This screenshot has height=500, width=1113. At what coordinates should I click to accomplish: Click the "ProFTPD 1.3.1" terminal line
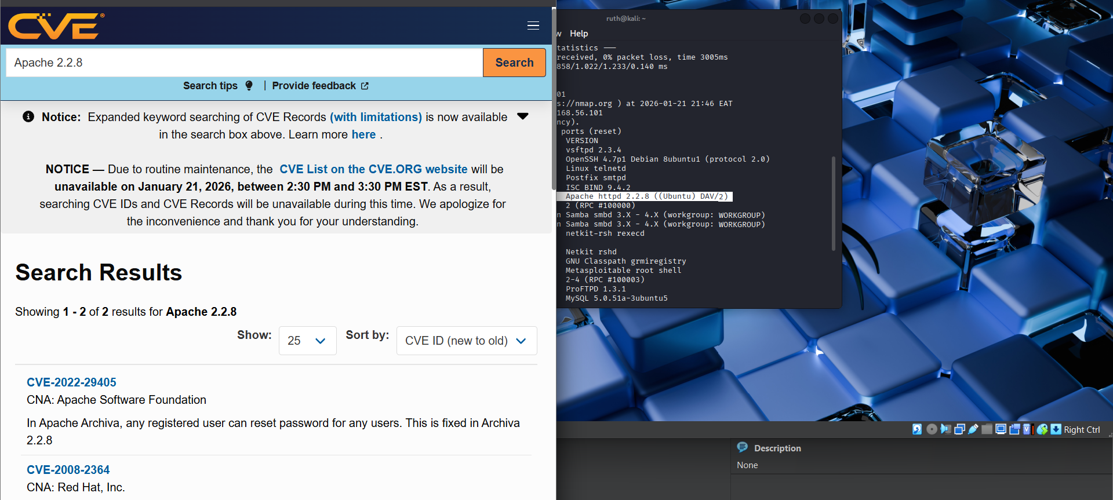596,289
